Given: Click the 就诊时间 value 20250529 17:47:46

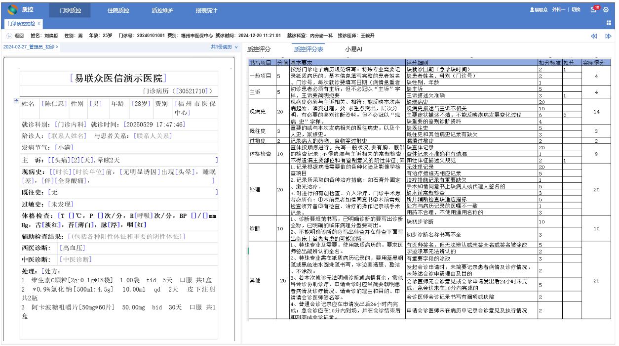Looking at the screenshot, I should (155, 125).
